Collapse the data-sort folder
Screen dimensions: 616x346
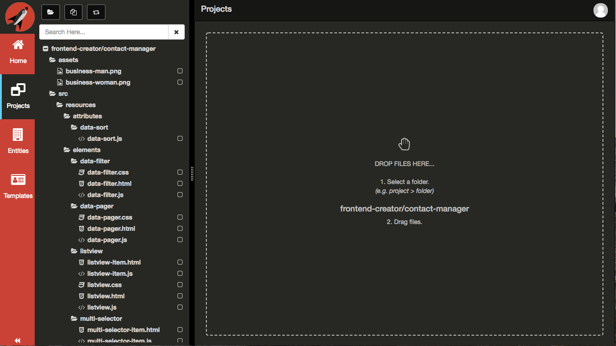click(74, 127)
